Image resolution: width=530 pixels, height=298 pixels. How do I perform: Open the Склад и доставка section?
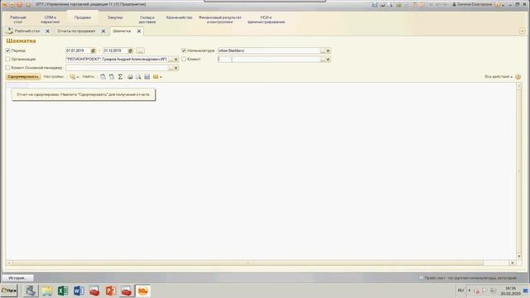[147, 20]
